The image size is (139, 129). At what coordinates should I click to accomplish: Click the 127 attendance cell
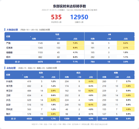tap(104, 114)
